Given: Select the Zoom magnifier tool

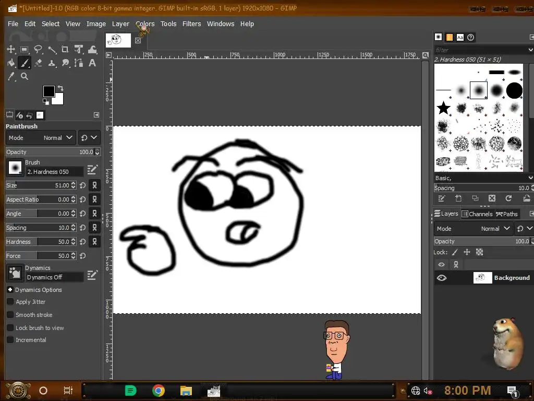Looking at the screenshot, I should 24,76.
